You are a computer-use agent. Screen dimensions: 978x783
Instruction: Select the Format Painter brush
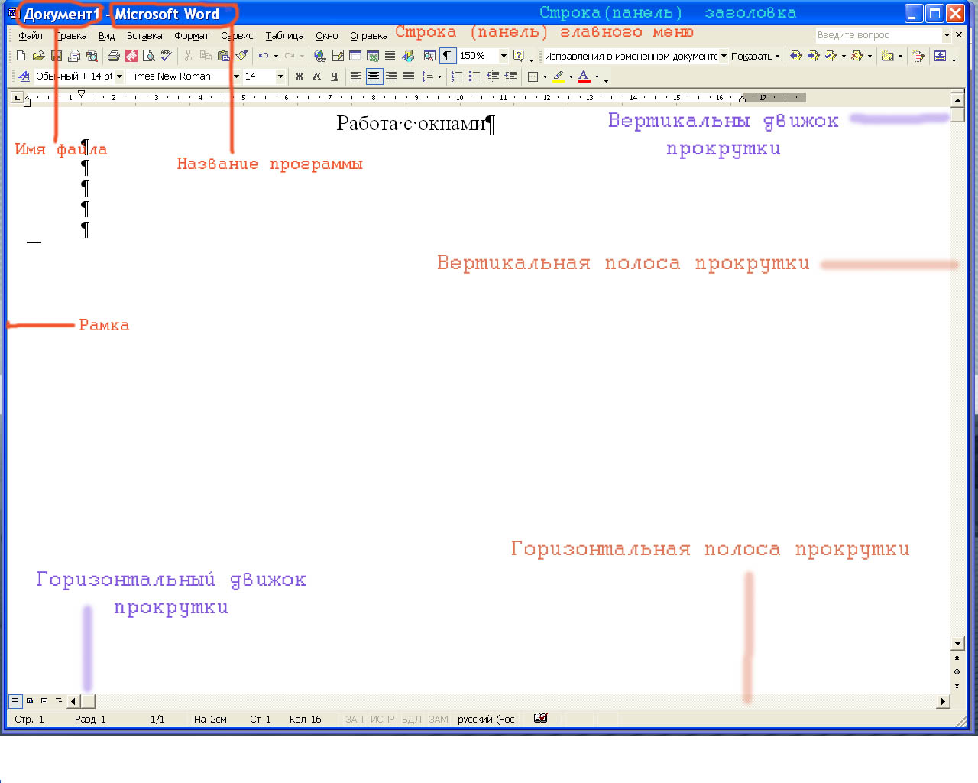[241, 56]
